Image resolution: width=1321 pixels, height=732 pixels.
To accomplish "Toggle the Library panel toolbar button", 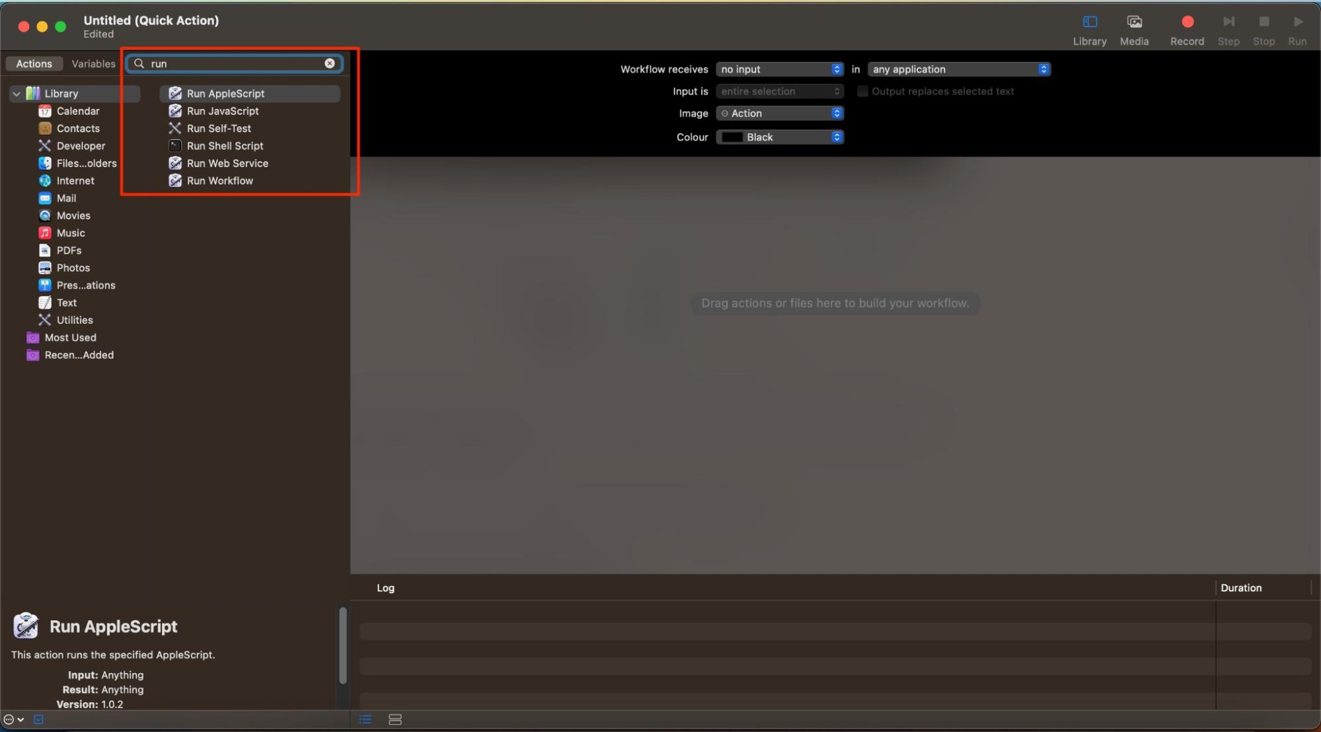I will pos(1090,30).
